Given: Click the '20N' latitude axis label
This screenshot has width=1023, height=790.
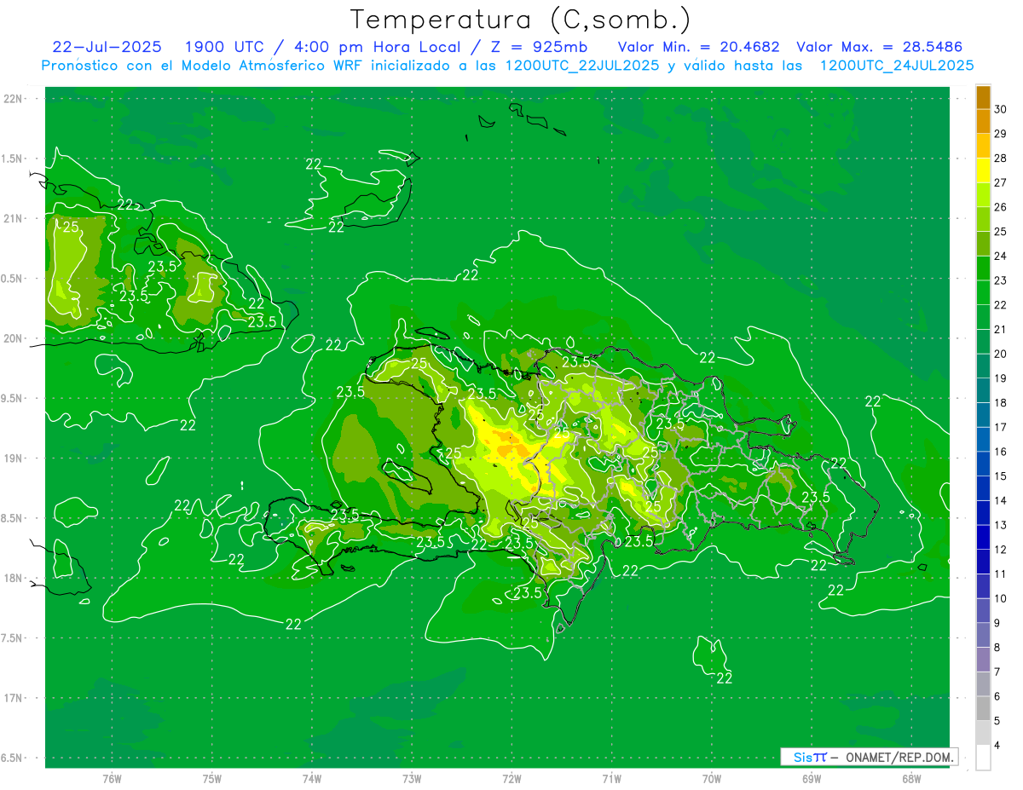Looking at the screenshot, I should pyautogui.click(x=12, y=338).
